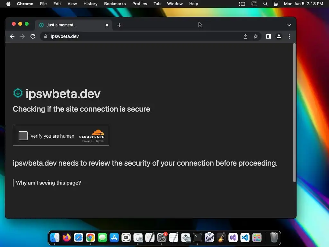
Task: Open the Profiles menu
Action: tap(139, 4)
